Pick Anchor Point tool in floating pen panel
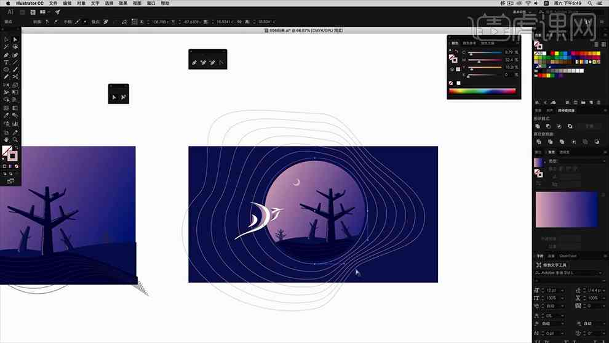Viewport: 609px width, 343px height. pyautogui.click(x=221, y=62)
